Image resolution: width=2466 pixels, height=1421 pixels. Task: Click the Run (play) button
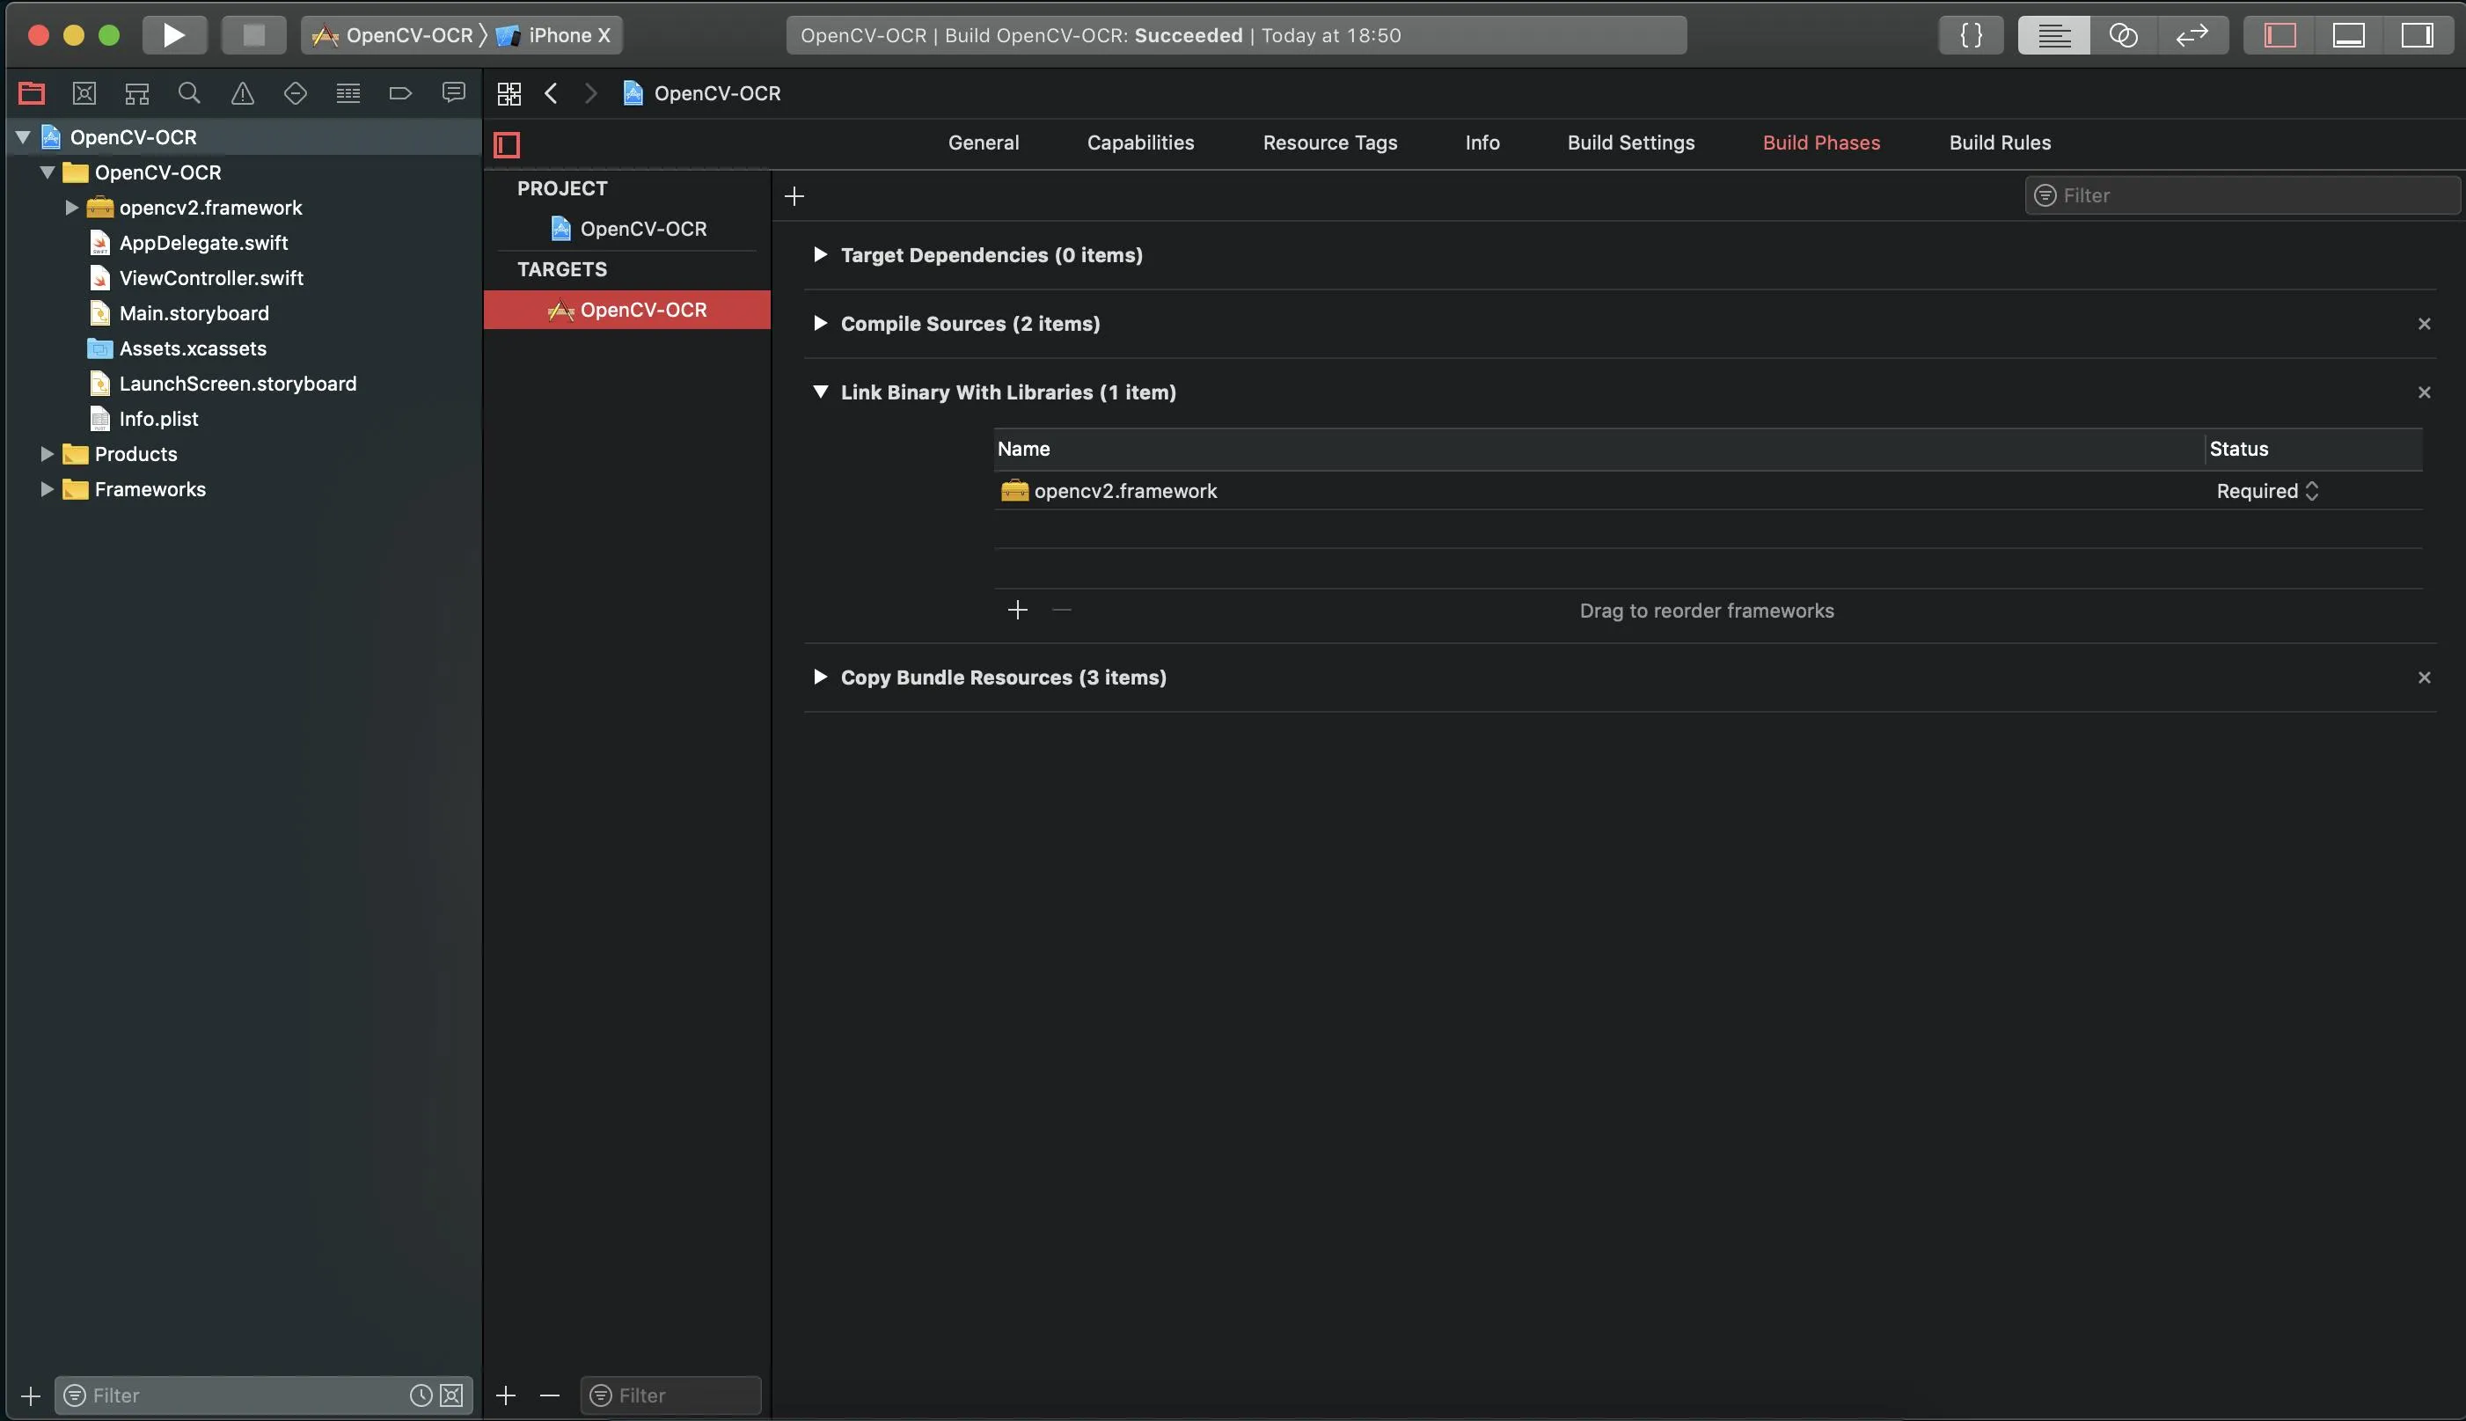click(173, 35)
